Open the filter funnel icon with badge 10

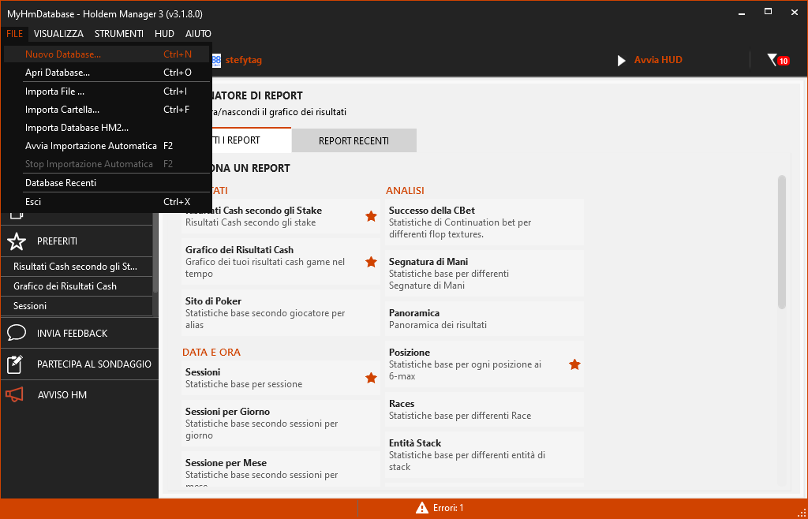tap(777, 60)
